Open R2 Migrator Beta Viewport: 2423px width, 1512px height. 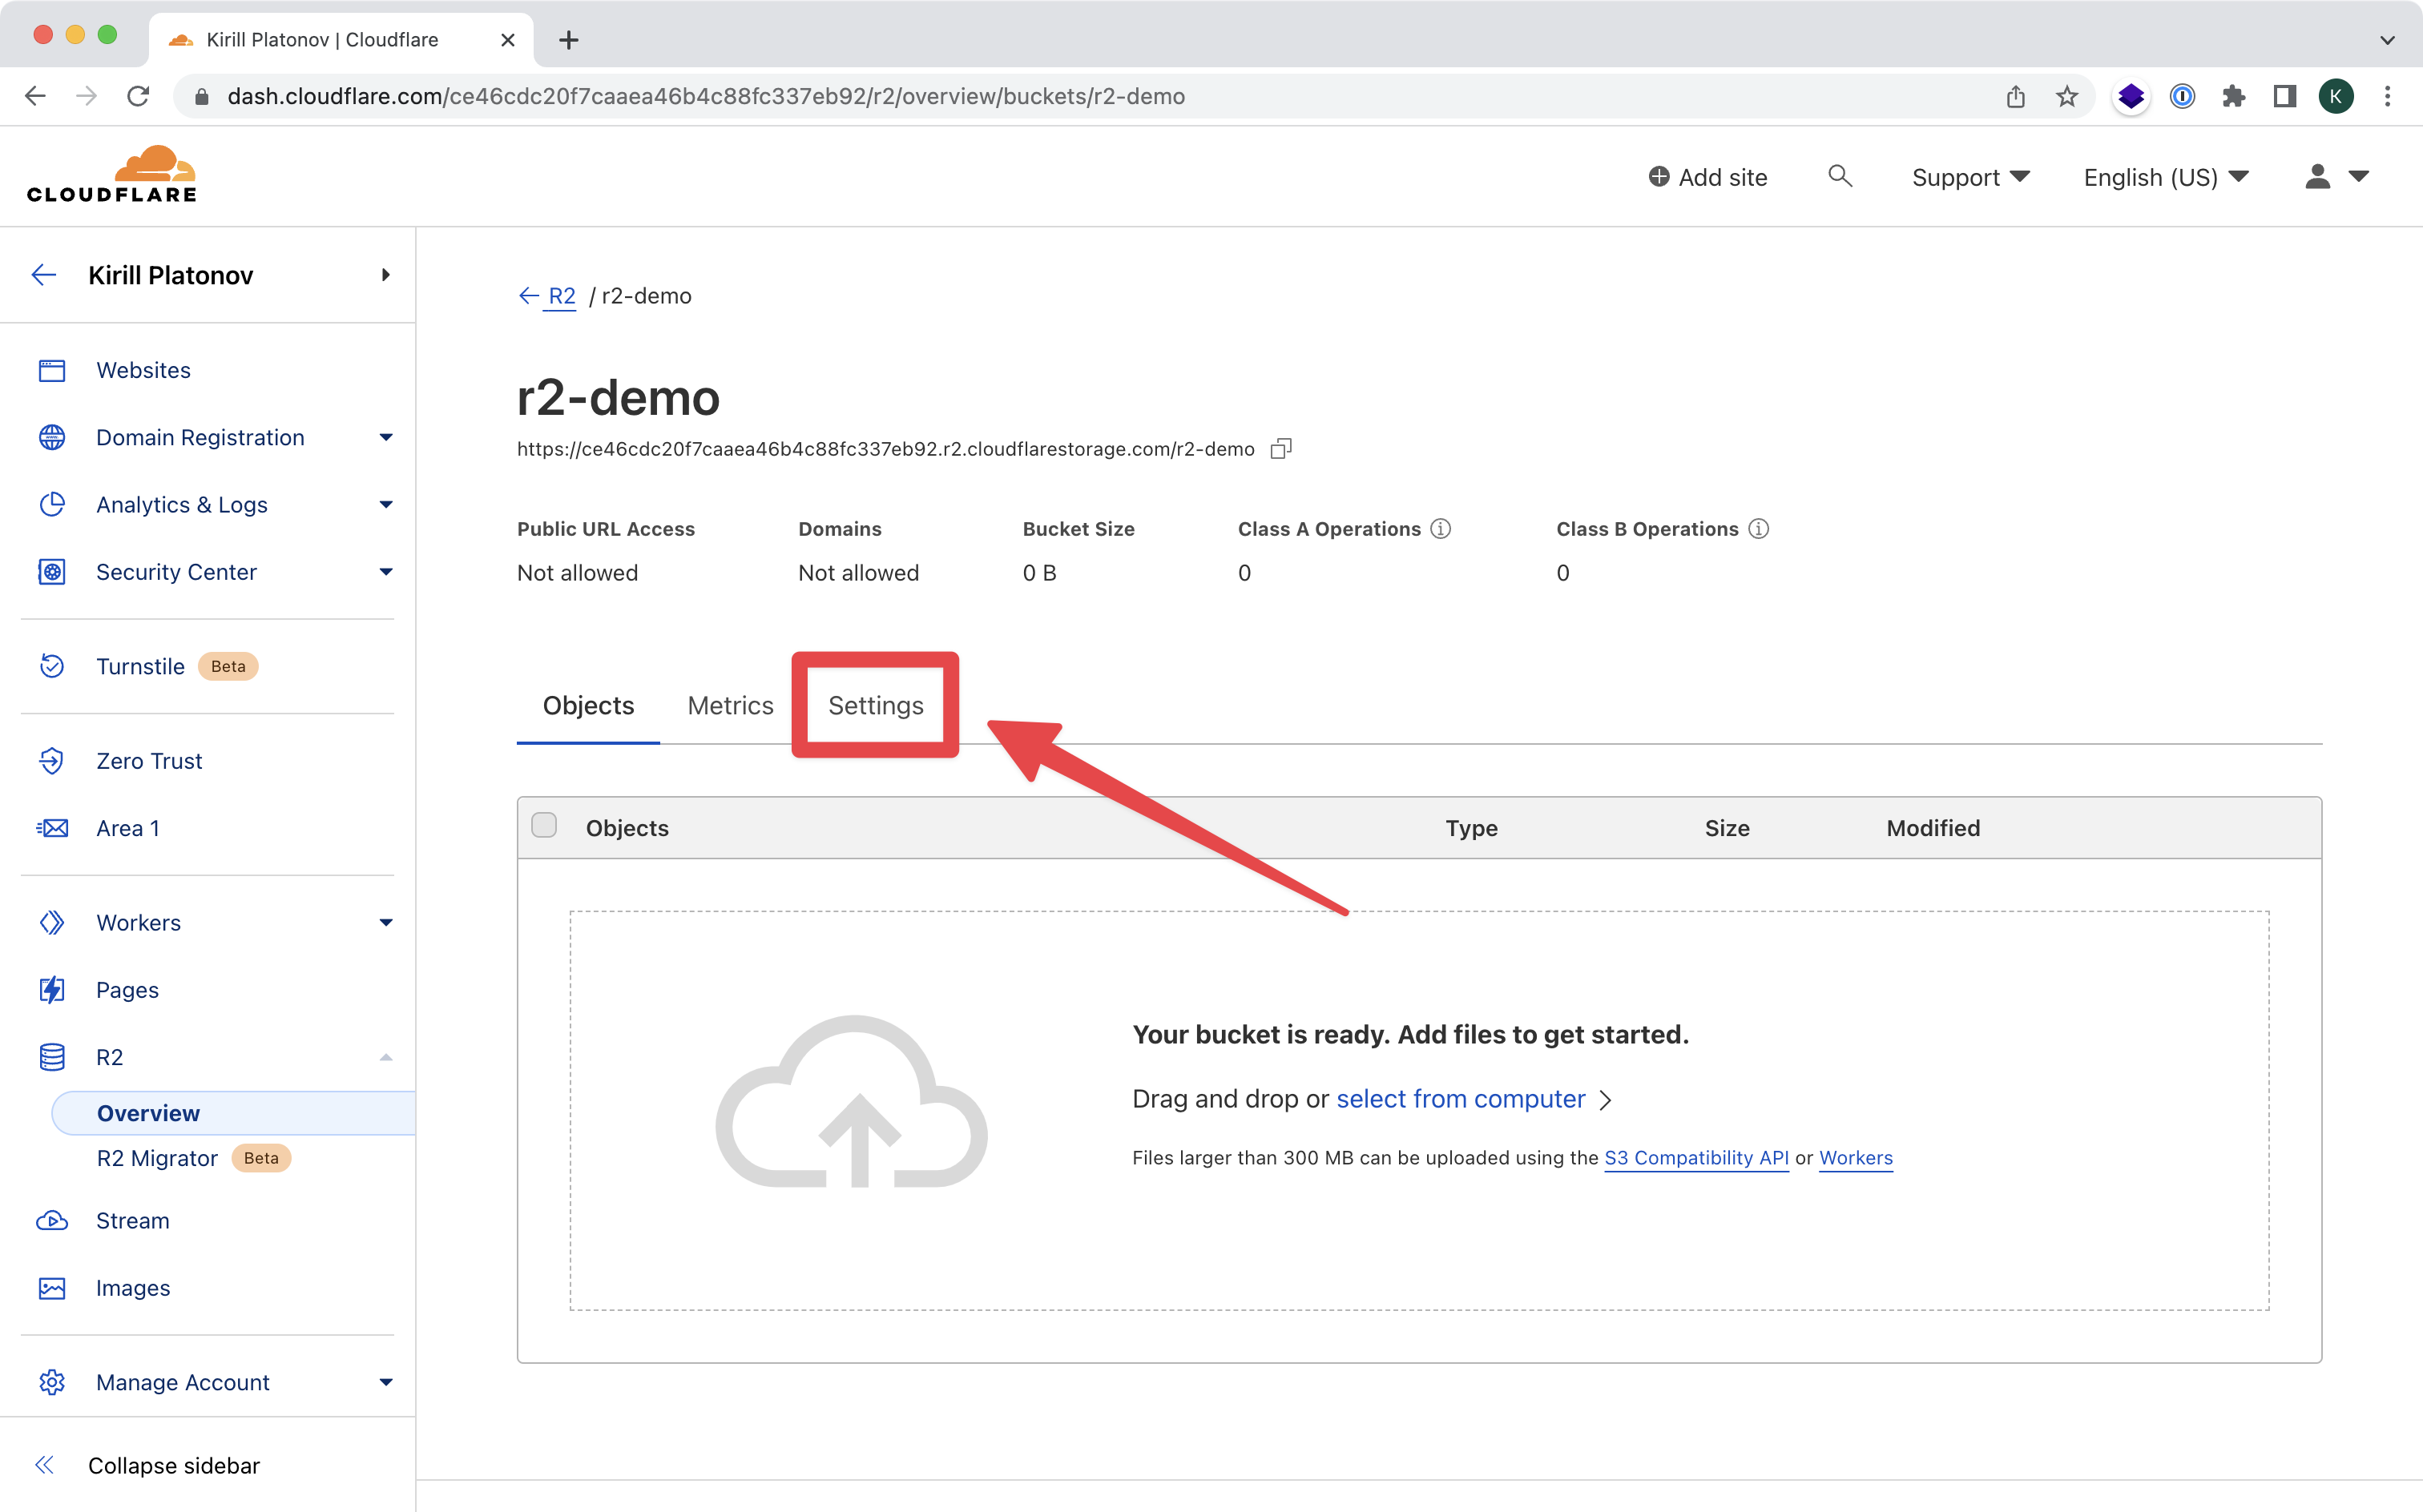[x=193, y=1158]
